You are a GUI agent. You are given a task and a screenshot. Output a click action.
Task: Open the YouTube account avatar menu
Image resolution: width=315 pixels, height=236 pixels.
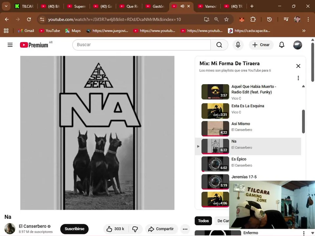(x=297, y=45)
